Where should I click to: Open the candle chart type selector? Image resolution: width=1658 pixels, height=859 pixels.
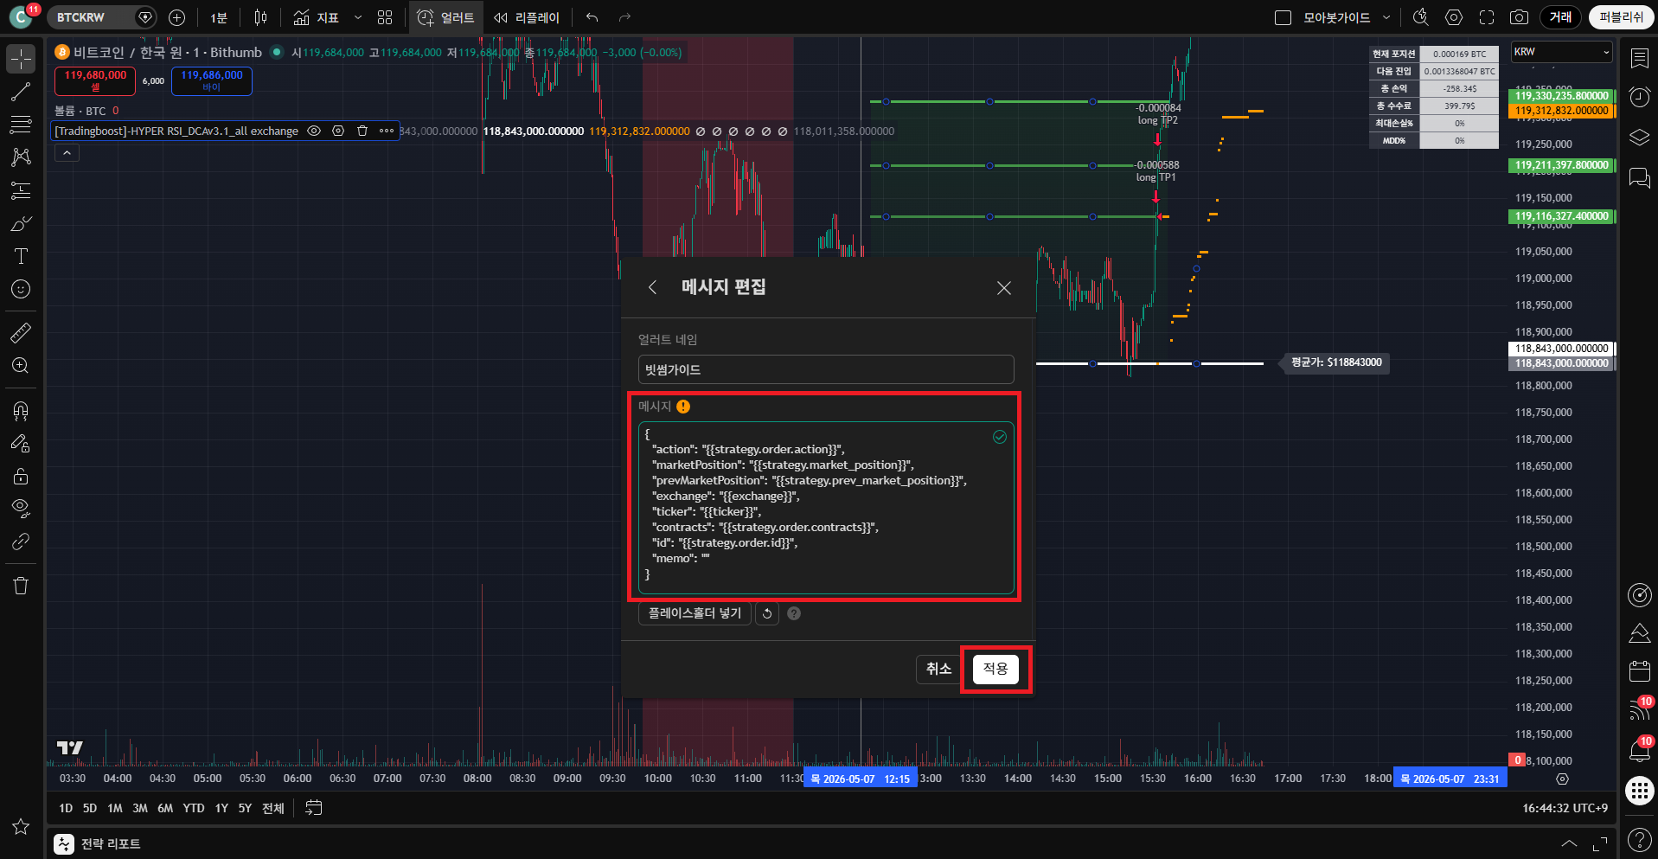coord(260,17)
